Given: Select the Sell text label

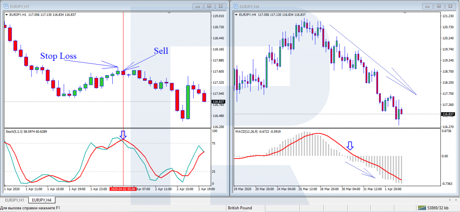Looking at the screenshot, I should point(161,51).
